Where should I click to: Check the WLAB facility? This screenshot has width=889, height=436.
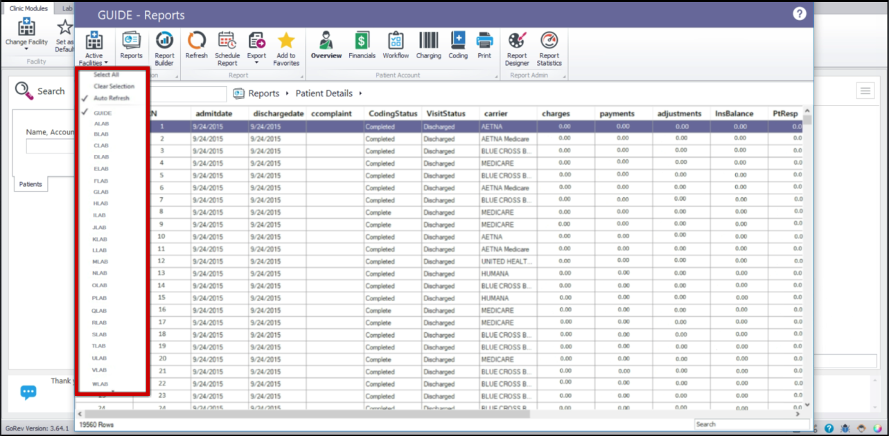coord(100,383)
